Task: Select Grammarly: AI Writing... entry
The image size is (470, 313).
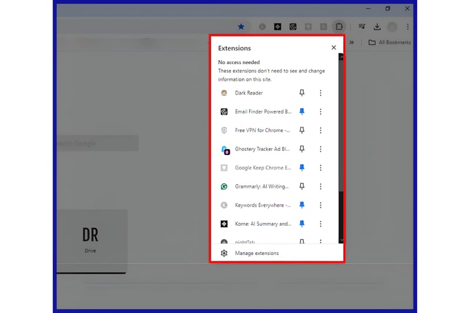Action: coord(261,186)
